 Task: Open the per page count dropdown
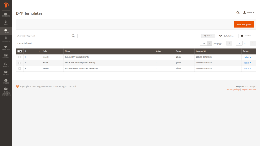coord(210,43)
